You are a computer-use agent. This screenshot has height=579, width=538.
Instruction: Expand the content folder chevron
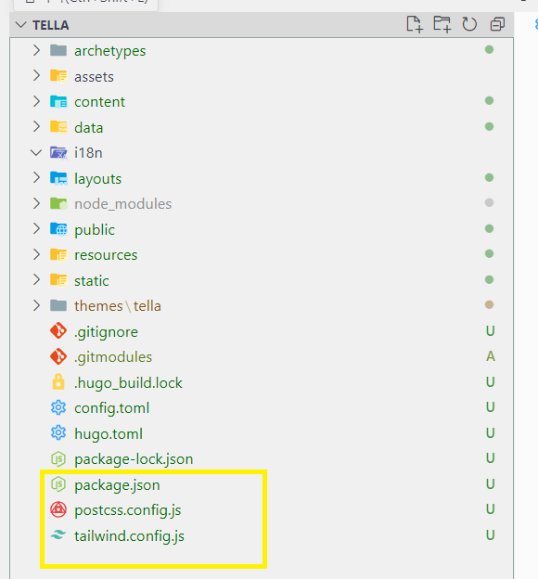point(36,101)
